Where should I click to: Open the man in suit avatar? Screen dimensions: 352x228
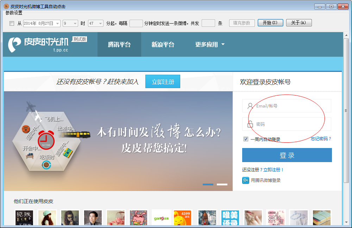pyautogui.click(x=93, y=217)
